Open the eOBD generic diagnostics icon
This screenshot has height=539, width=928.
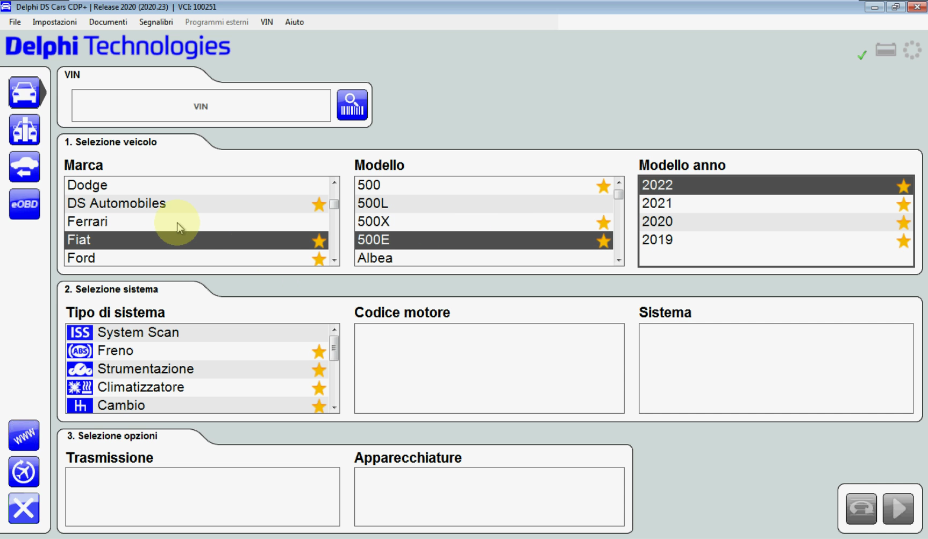coord(25,204)
